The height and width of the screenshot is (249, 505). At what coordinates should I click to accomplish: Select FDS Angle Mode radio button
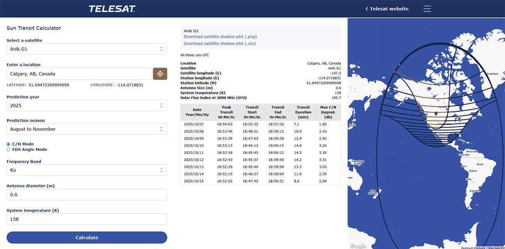pos(9,150)
